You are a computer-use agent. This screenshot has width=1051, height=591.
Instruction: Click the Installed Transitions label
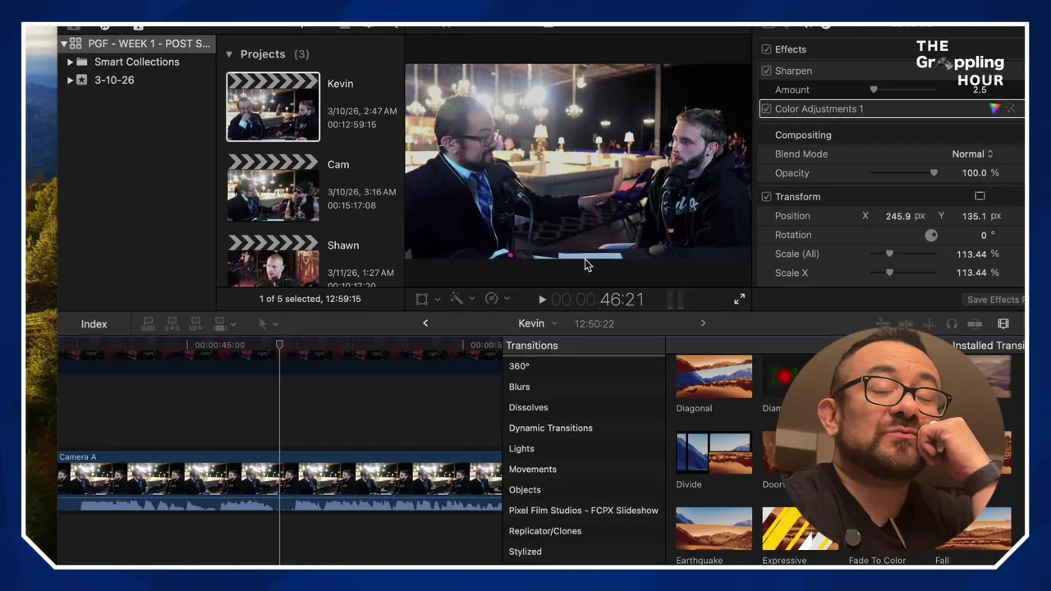point(989,346)
